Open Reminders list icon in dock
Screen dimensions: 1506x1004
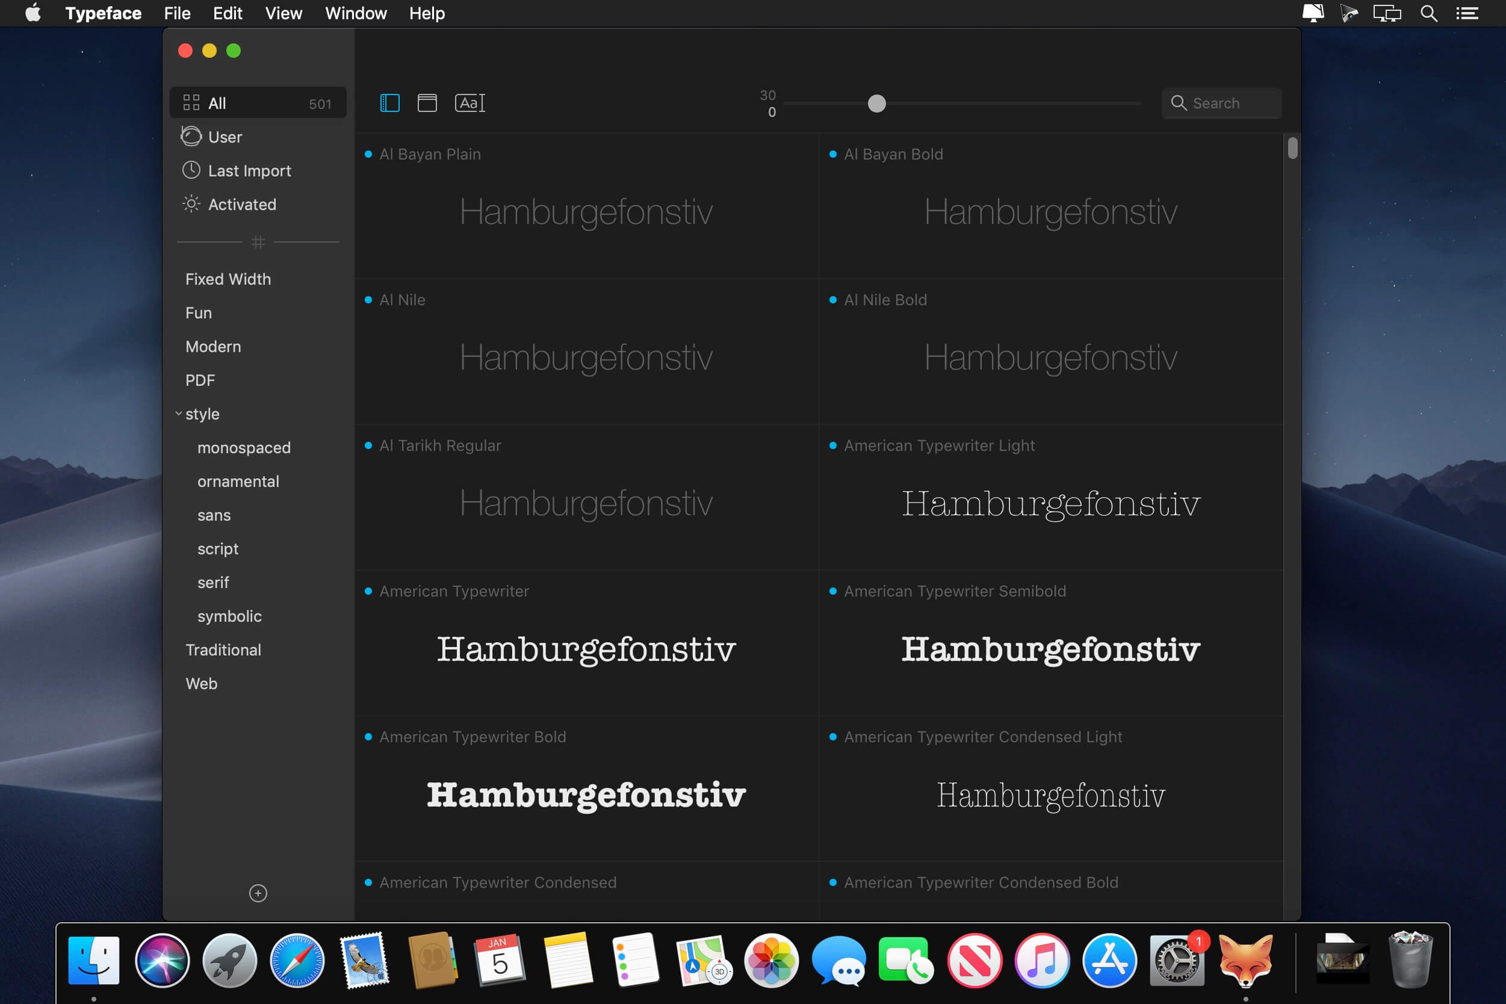click(636, 961)
